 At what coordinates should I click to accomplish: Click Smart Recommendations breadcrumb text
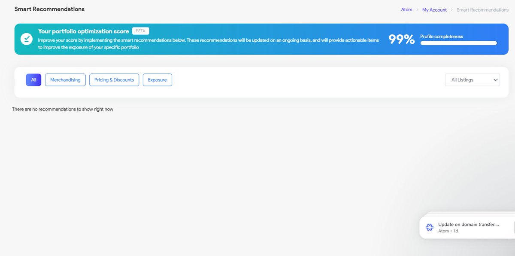482,9
